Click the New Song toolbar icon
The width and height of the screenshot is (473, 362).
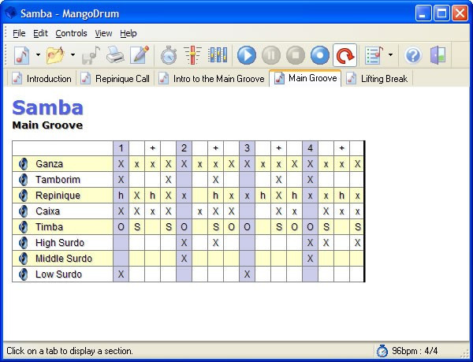point(22,55)
